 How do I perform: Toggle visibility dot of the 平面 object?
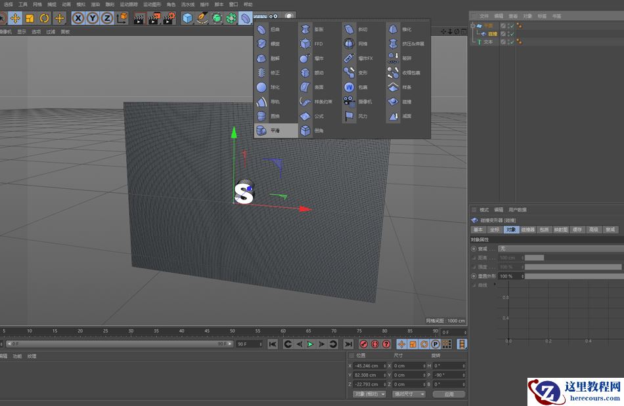(x=509, y=25)
